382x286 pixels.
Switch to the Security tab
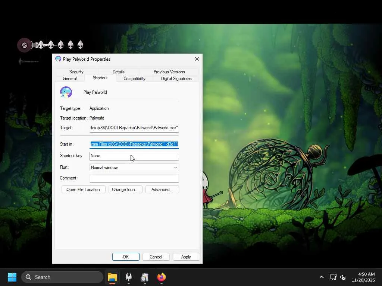[76, 72]
